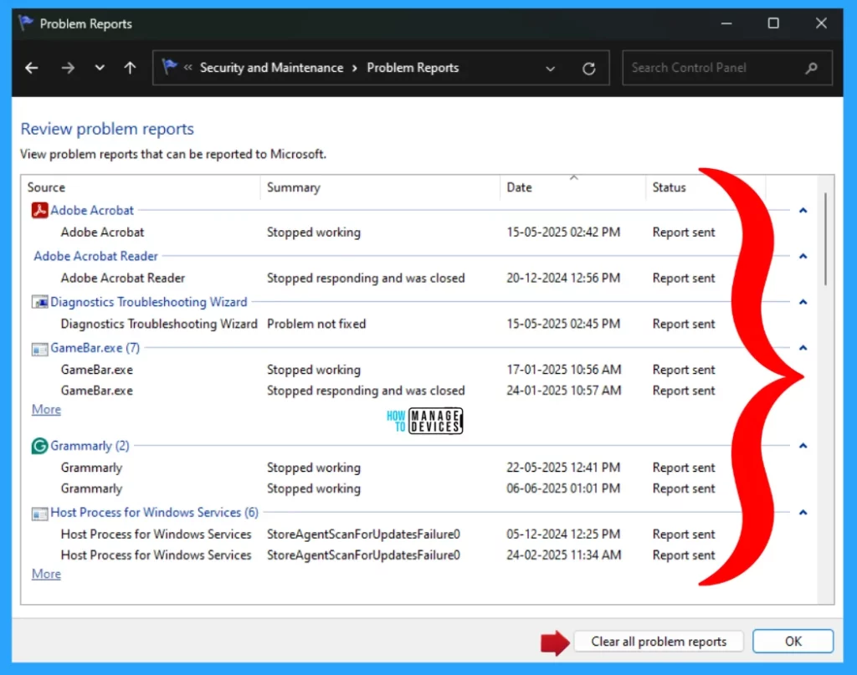Focus the Search Control Panel field
857x675 pixels.
[727, 68]
